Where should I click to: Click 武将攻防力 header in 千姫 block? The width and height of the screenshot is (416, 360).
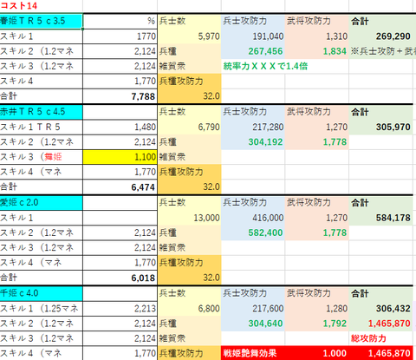pyautogui.click(x=317, y=293)
